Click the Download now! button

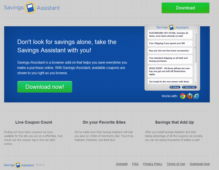(x=45, y=87)
